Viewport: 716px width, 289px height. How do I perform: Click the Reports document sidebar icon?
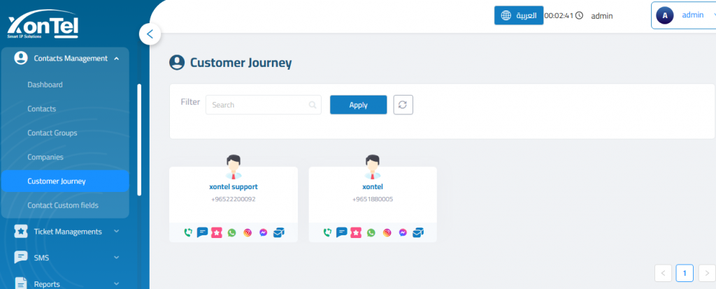pos(21,283)
